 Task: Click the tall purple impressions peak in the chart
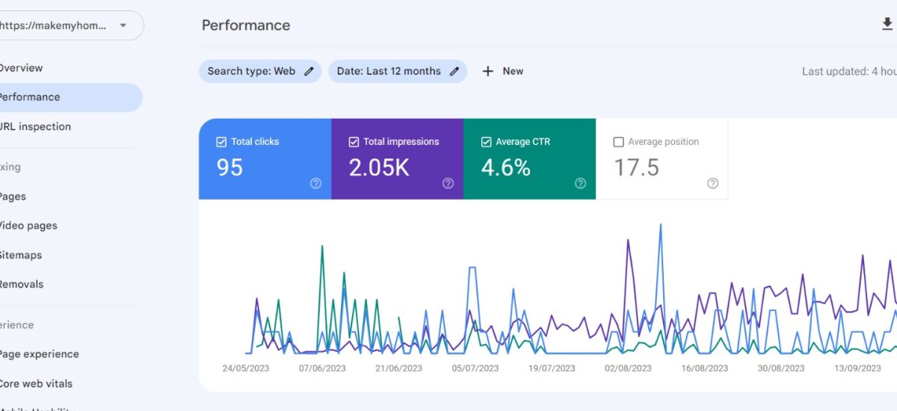(x=628, y=241)
